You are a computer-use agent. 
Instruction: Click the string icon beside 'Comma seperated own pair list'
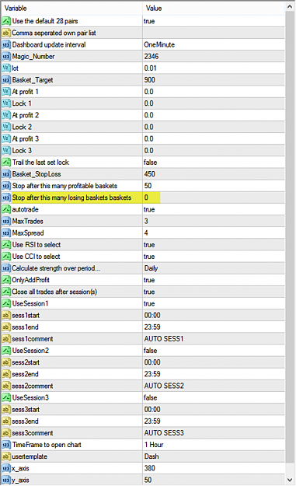[x=6, y=33]
